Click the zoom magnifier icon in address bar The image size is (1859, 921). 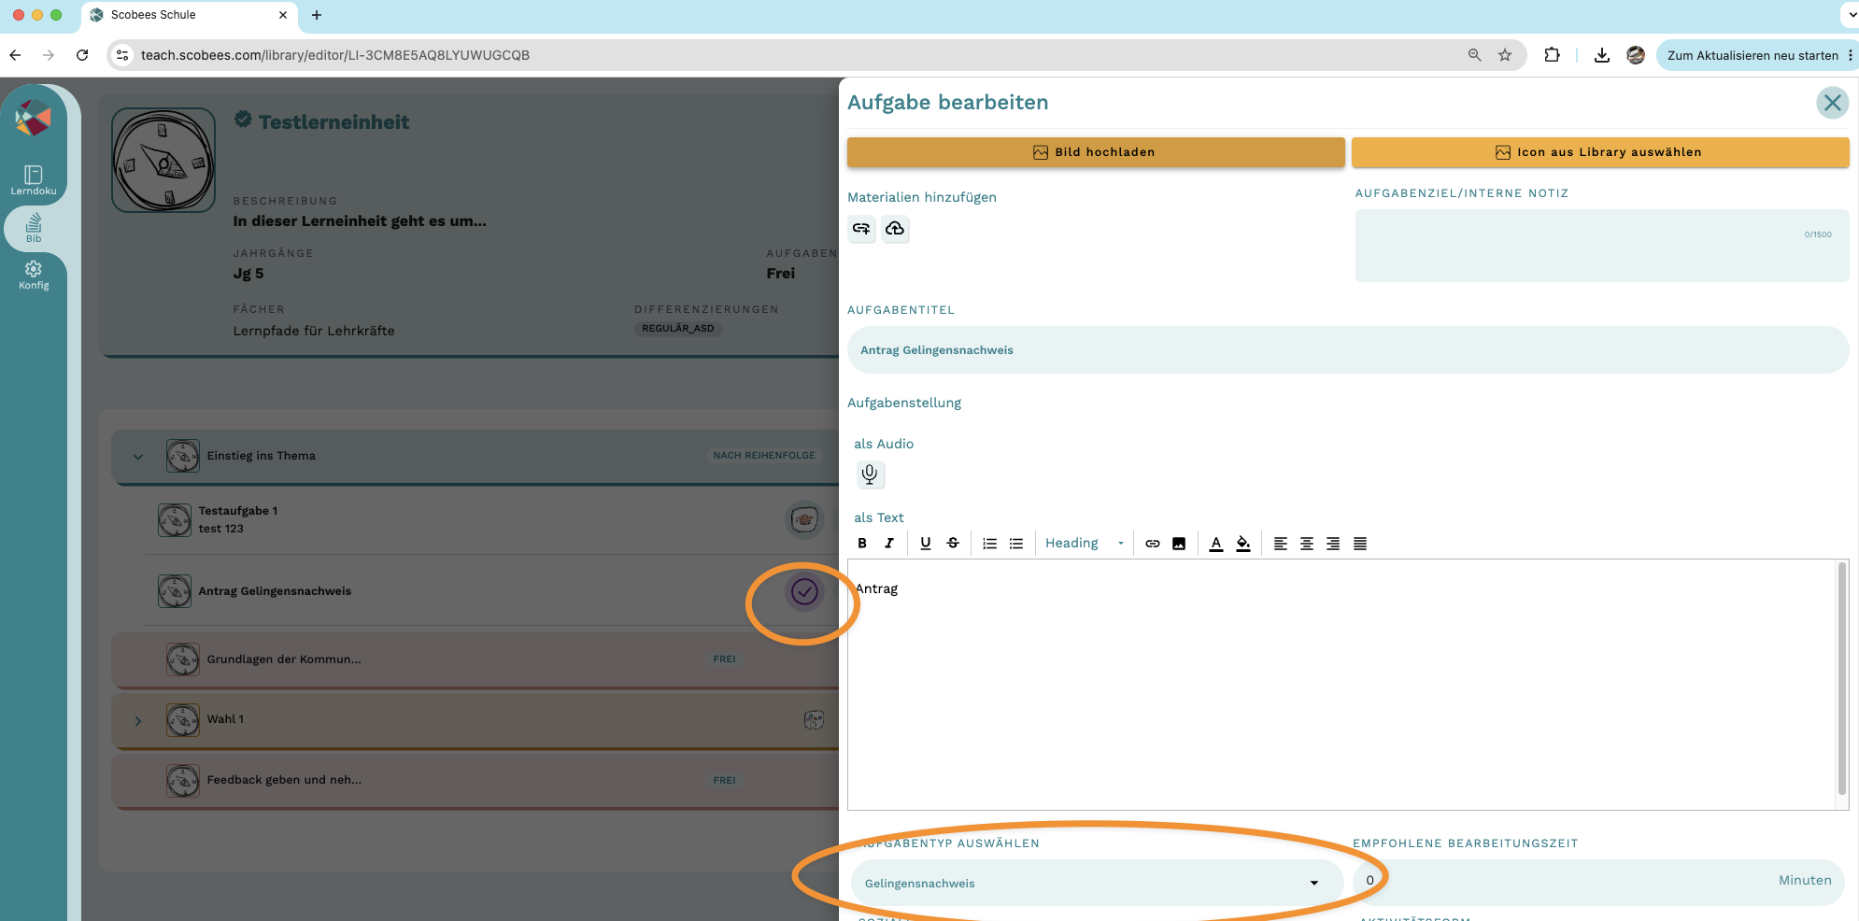tap(1475, 55)
